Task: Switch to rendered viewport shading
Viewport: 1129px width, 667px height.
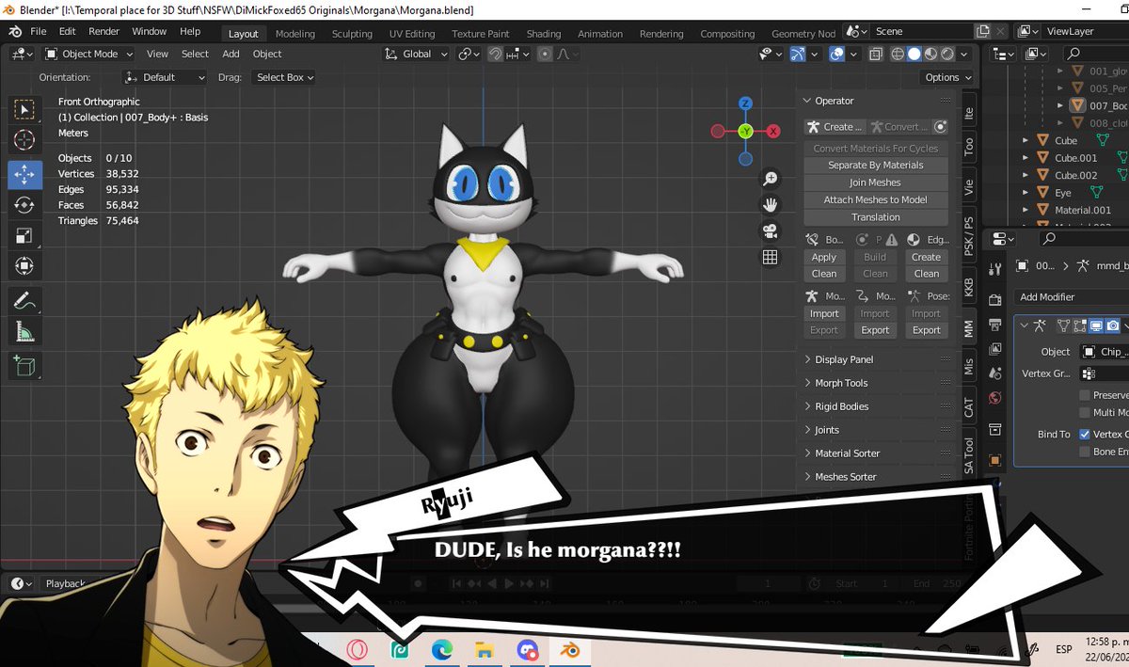Action: click(947, 55)
